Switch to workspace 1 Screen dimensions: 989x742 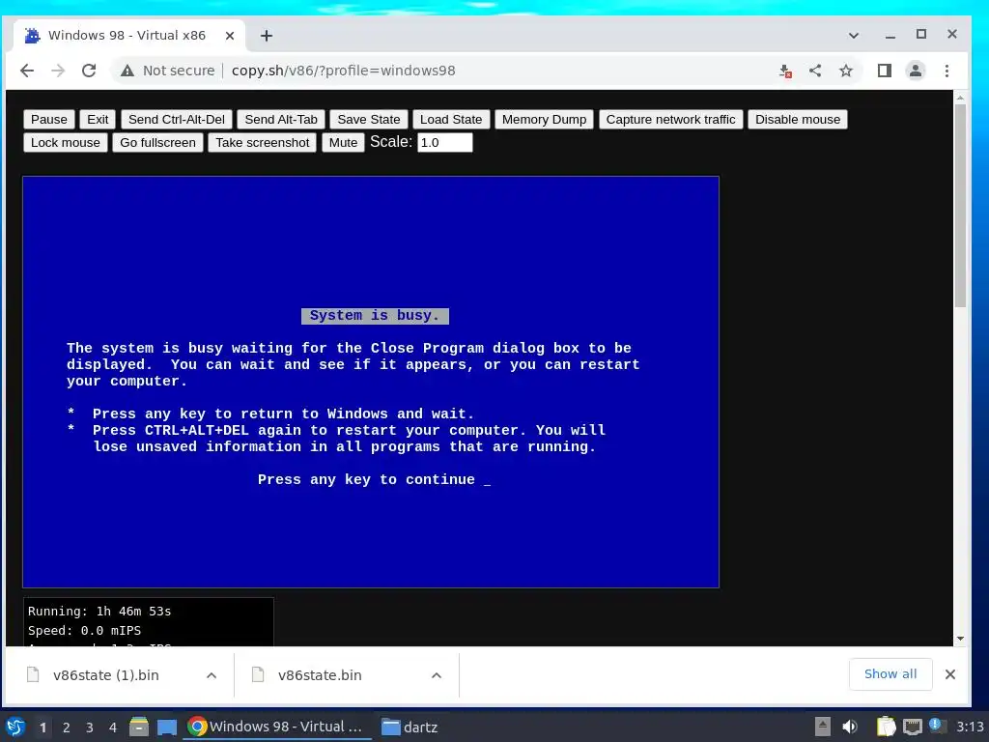point(42,728)
